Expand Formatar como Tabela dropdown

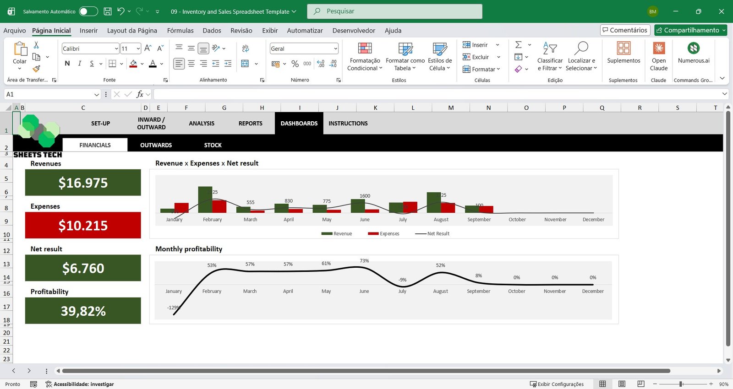(405, 57)
